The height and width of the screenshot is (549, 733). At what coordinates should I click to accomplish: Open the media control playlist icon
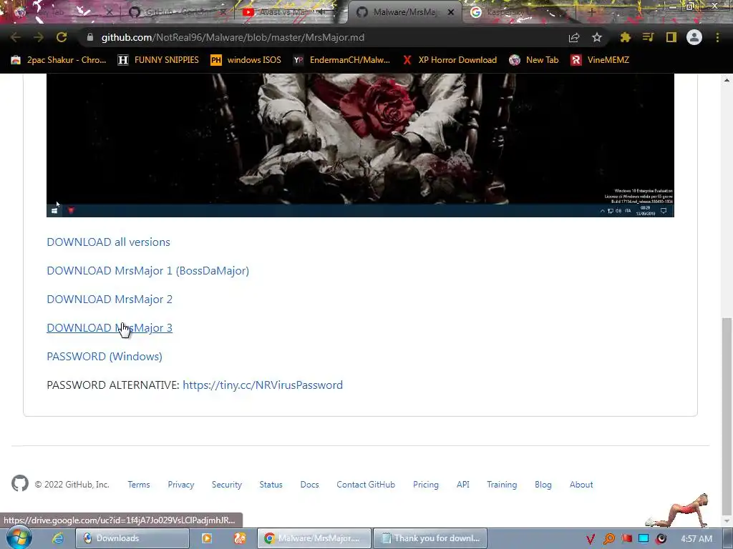coord(648,37)
